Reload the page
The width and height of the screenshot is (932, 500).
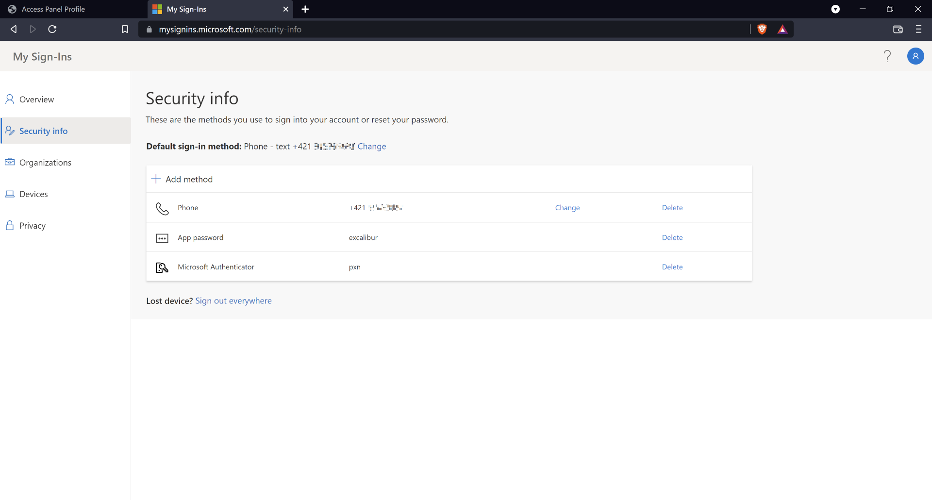coord(52,29)
